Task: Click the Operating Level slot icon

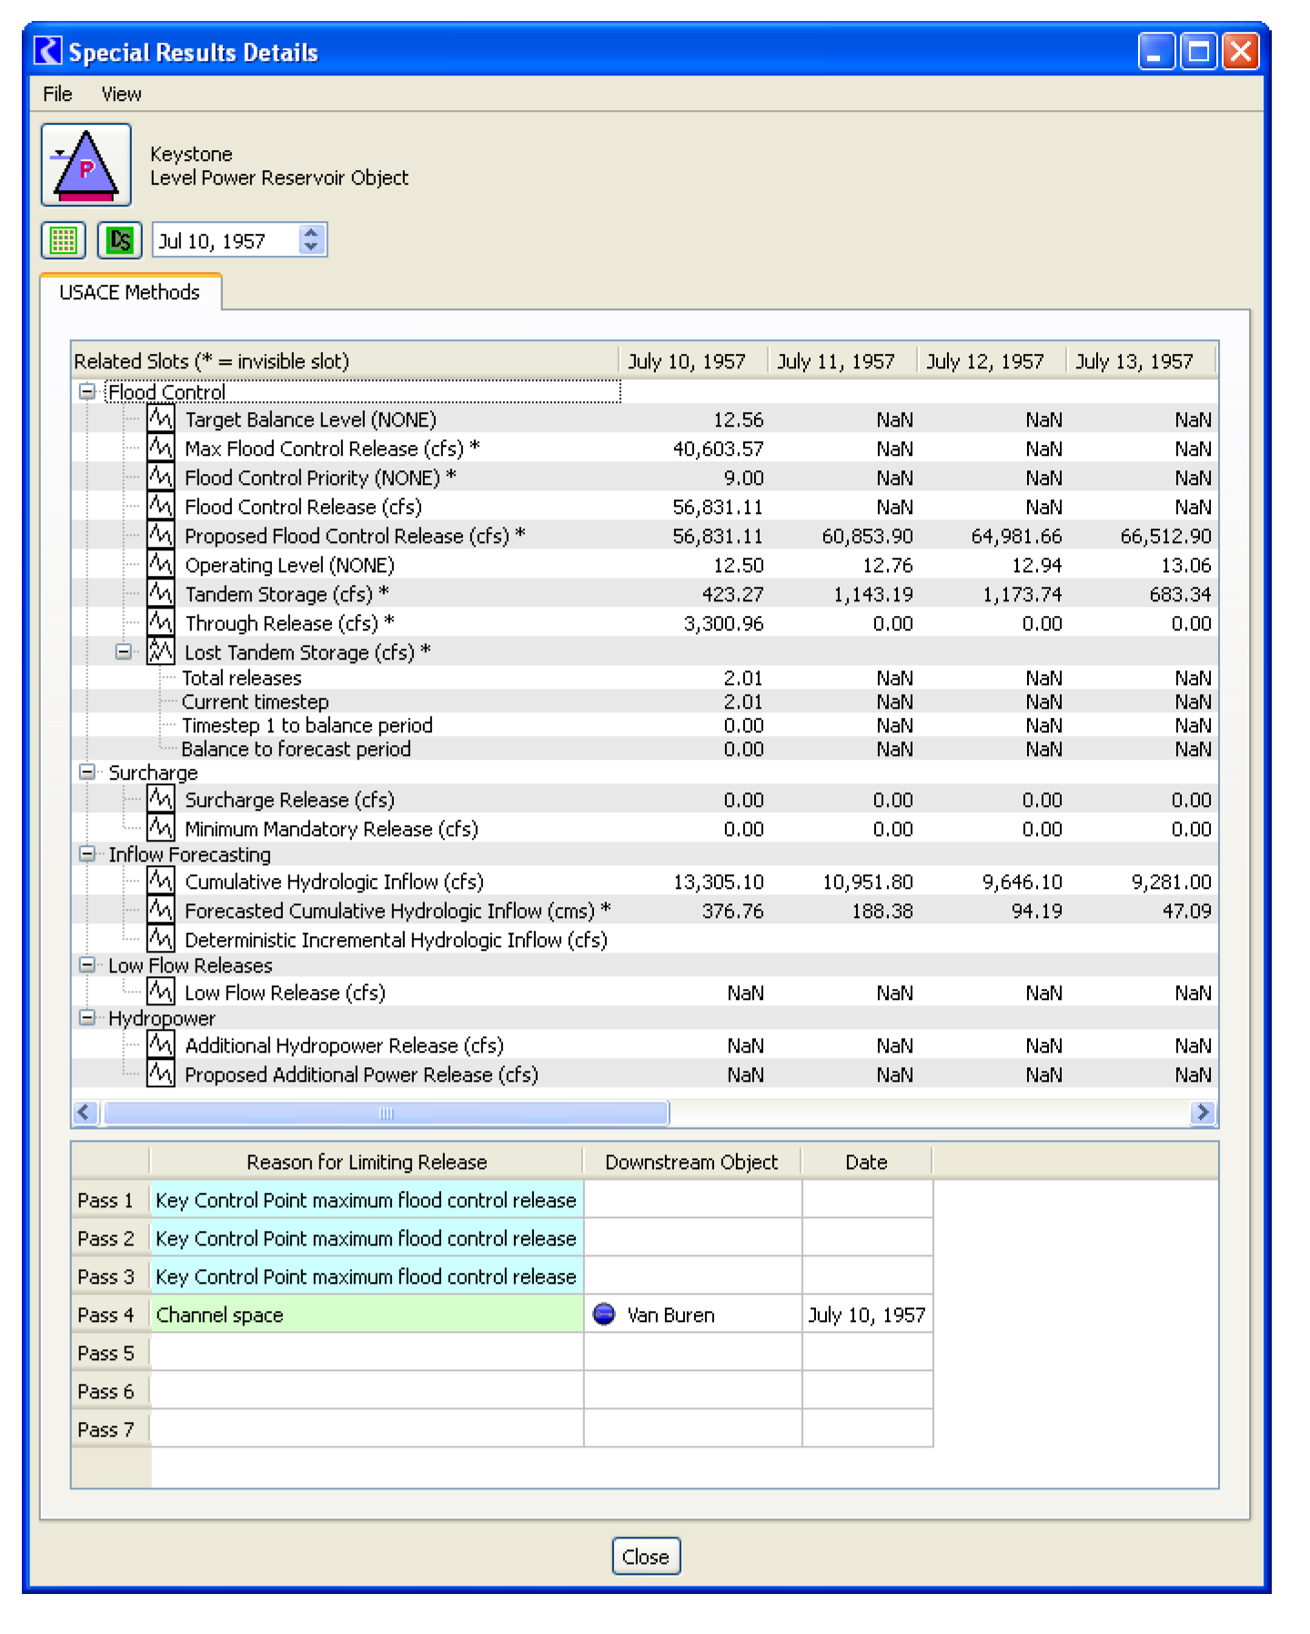Action: click(x=160, y=565)
